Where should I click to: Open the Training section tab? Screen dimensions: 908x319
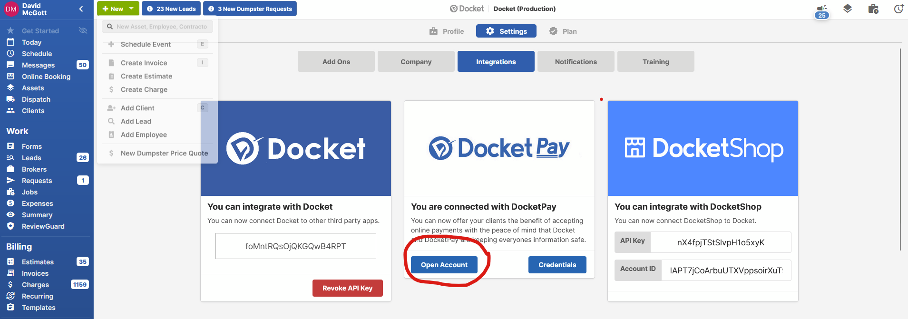click(656, 61)
